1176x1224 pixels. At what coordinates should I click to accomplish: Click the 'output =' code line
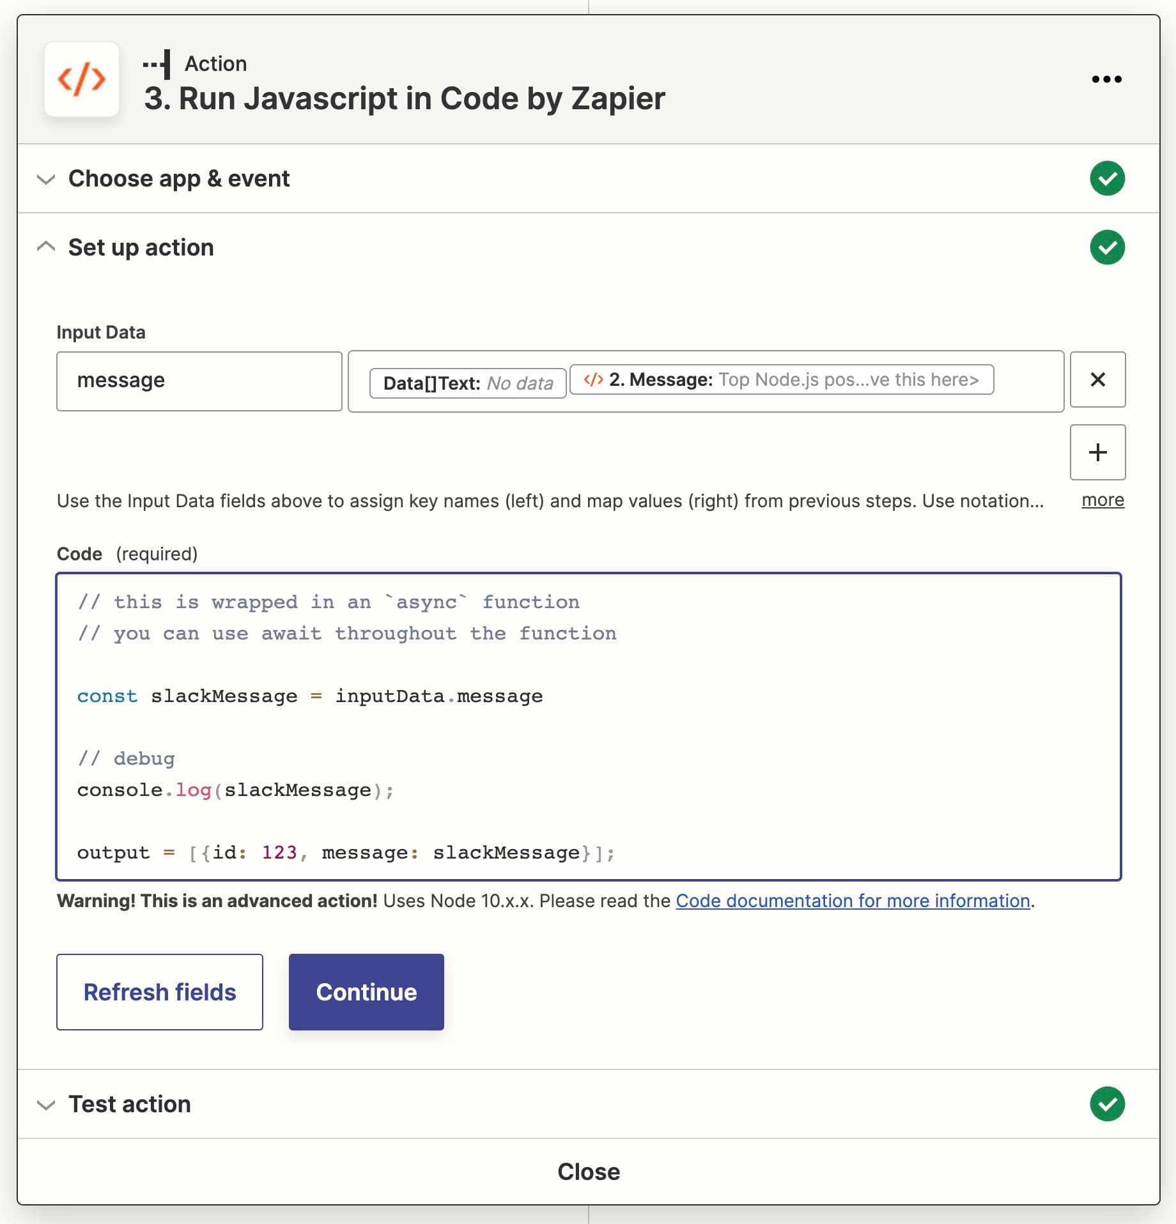(346, 853)
